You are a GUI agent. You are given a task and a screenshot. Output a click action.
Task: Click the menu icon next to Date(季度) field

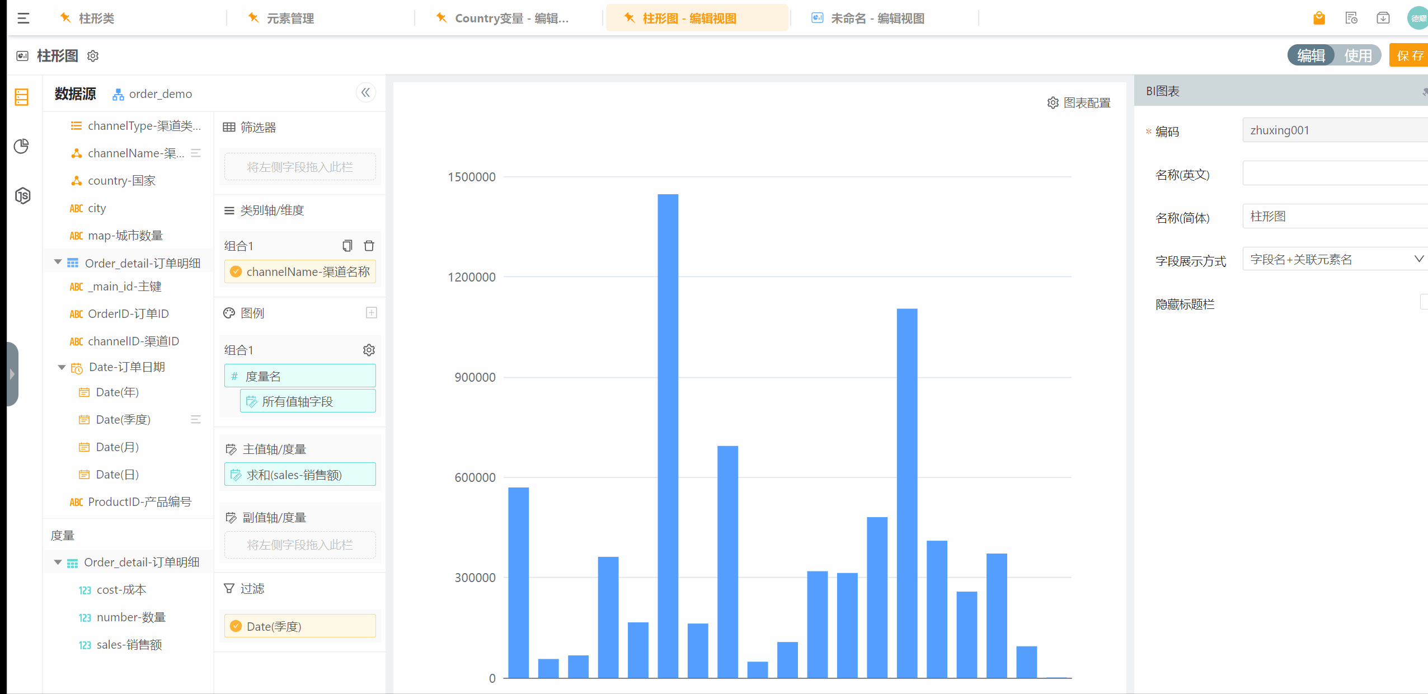pos(196,419)
